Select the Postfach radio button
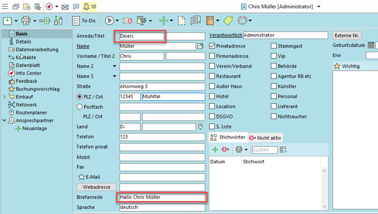This screenshot has height=214, width=378. 80,107
